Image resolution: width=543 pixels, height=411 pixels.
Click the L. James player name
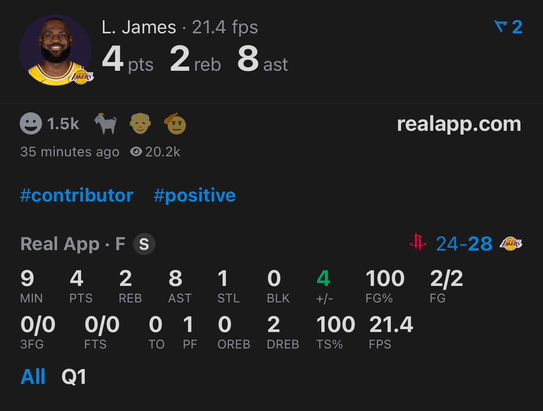[139, 28]
